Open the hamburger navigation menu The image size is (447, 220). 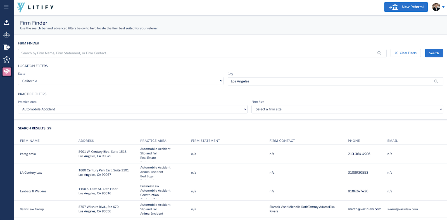tap(6, 7)
